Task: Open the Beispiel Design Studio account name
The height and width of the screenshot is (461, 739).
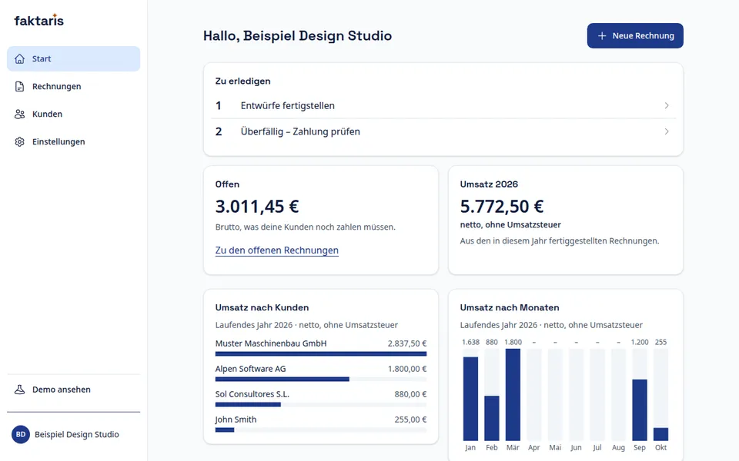Action: [77, 435]
